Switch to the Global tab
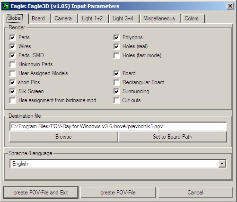 [15, 18]
